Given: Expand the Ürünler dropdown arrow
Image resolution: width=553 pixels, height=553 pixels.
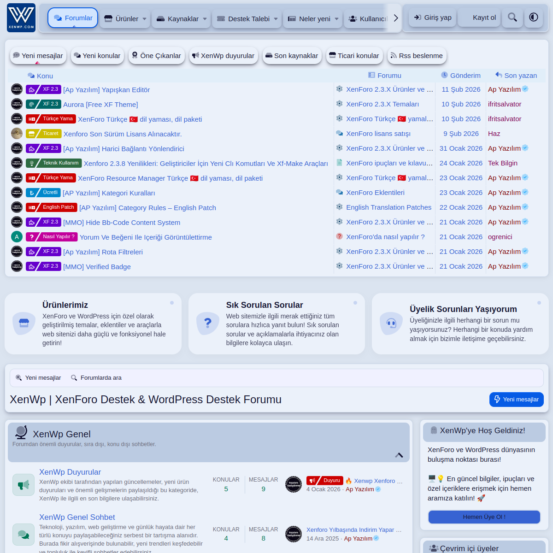Looking at the screenshot, I should click(144, 19).
